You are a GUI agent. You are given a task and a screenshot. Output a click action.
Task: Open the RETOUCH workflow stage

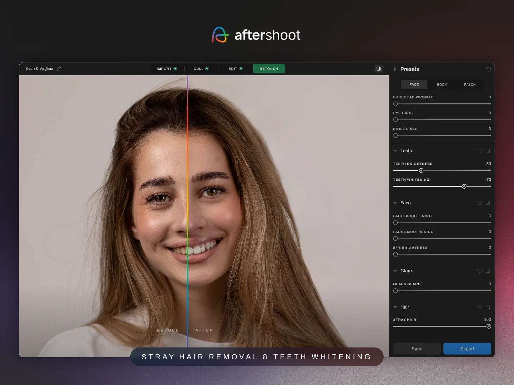[x=269, y=68]
